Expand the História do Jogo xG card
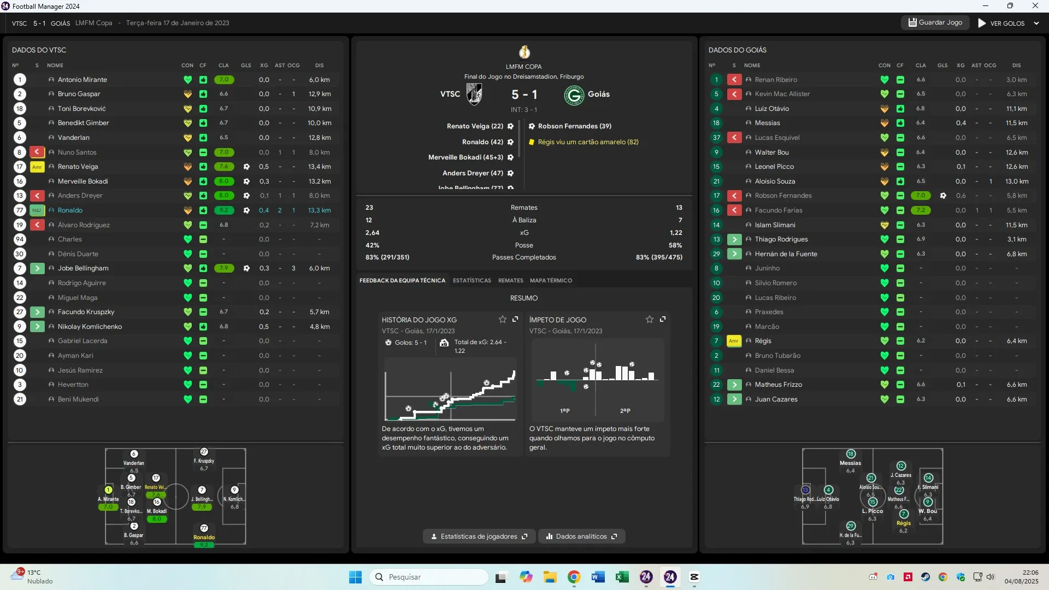This screenshot has width=1049, height=590. point(515,320)
